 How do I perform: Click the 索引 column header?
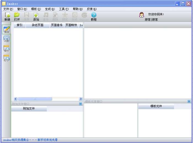[x=20, y=25]
